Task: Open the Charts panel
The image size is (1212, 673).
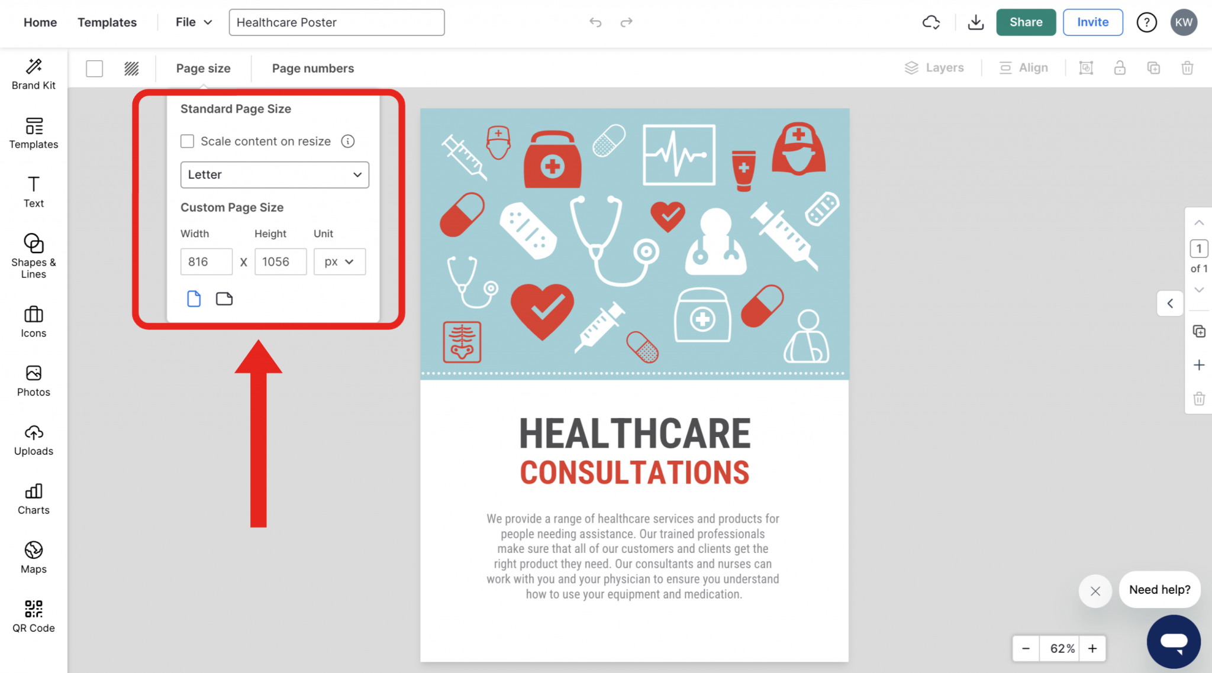Action: tap(34, 499)
